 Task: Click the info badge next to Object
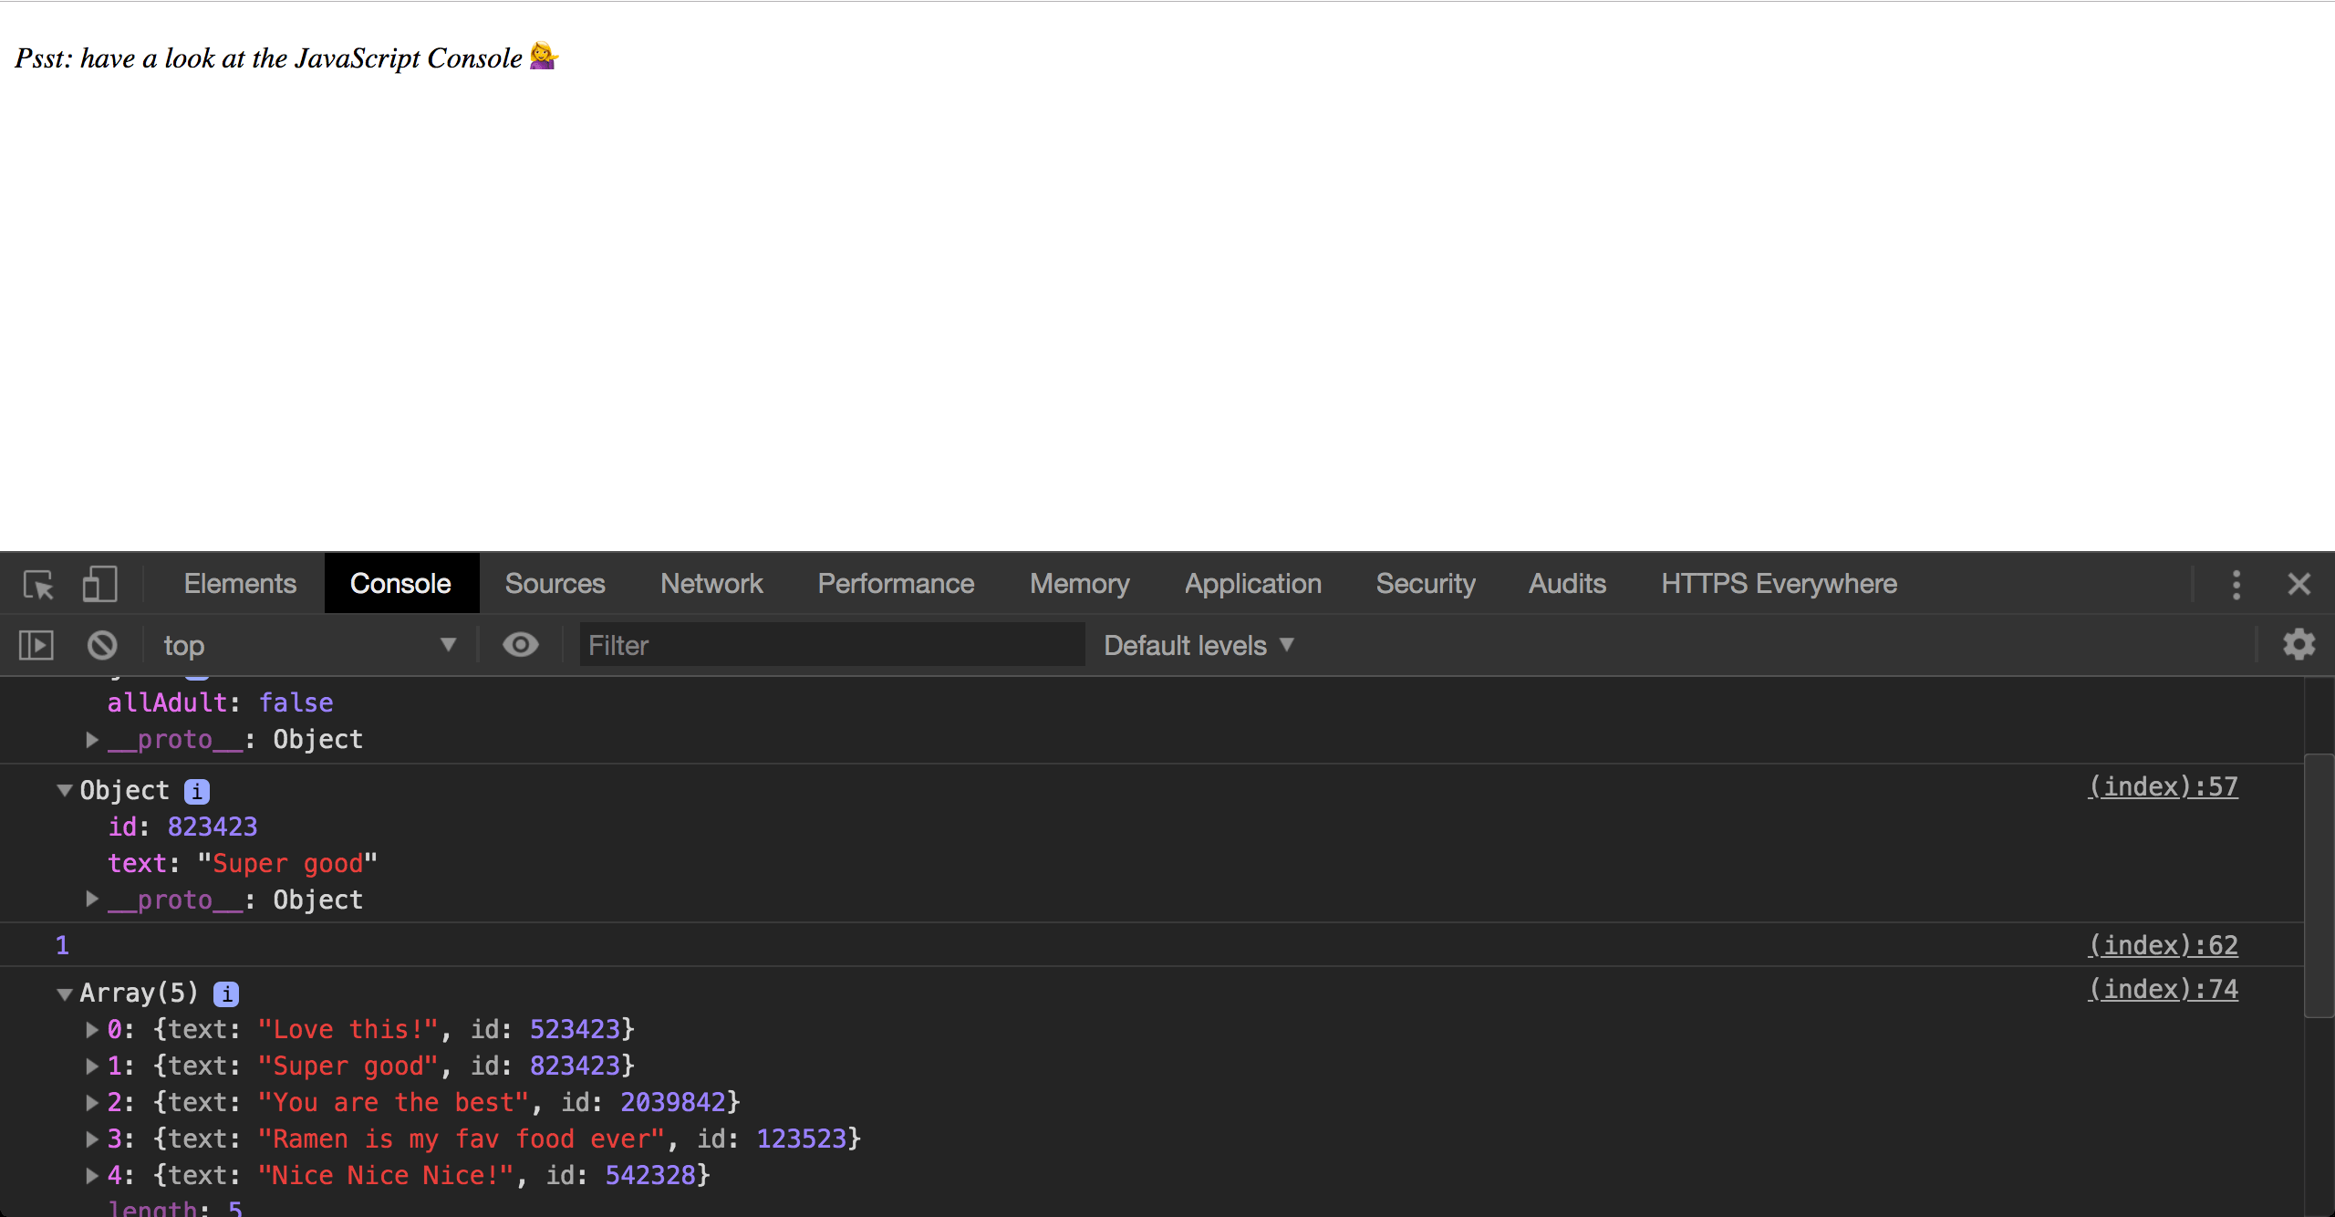(x=197, y=791)
